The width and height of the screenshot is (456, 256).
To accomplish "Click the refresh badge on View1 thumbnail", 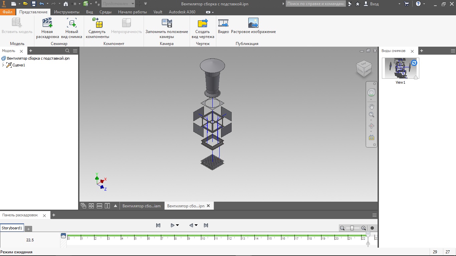I will (x=414, y=63).
